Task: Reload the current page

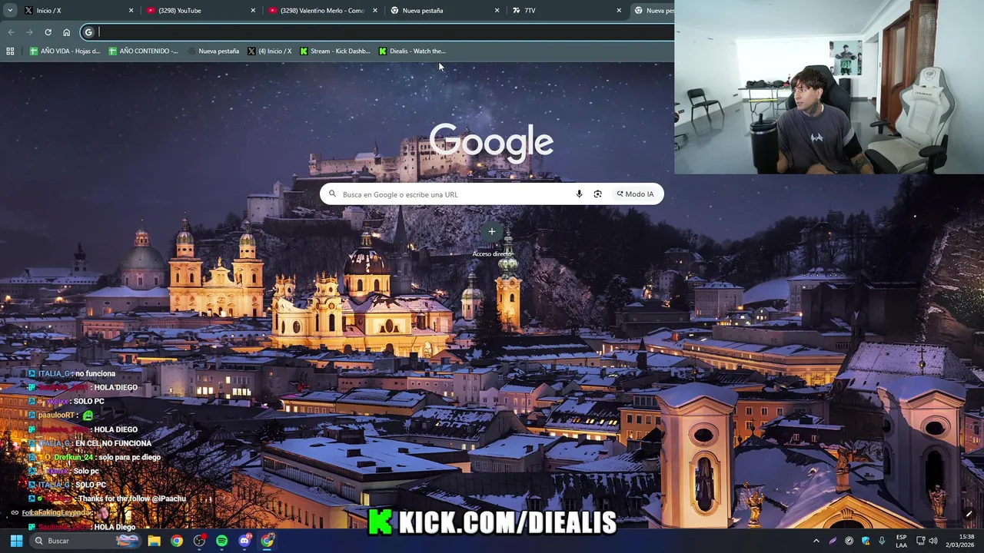Action: point(48,32)
